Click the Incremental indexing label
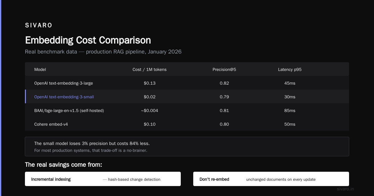374x196 pixels. (x=51, y=179)
